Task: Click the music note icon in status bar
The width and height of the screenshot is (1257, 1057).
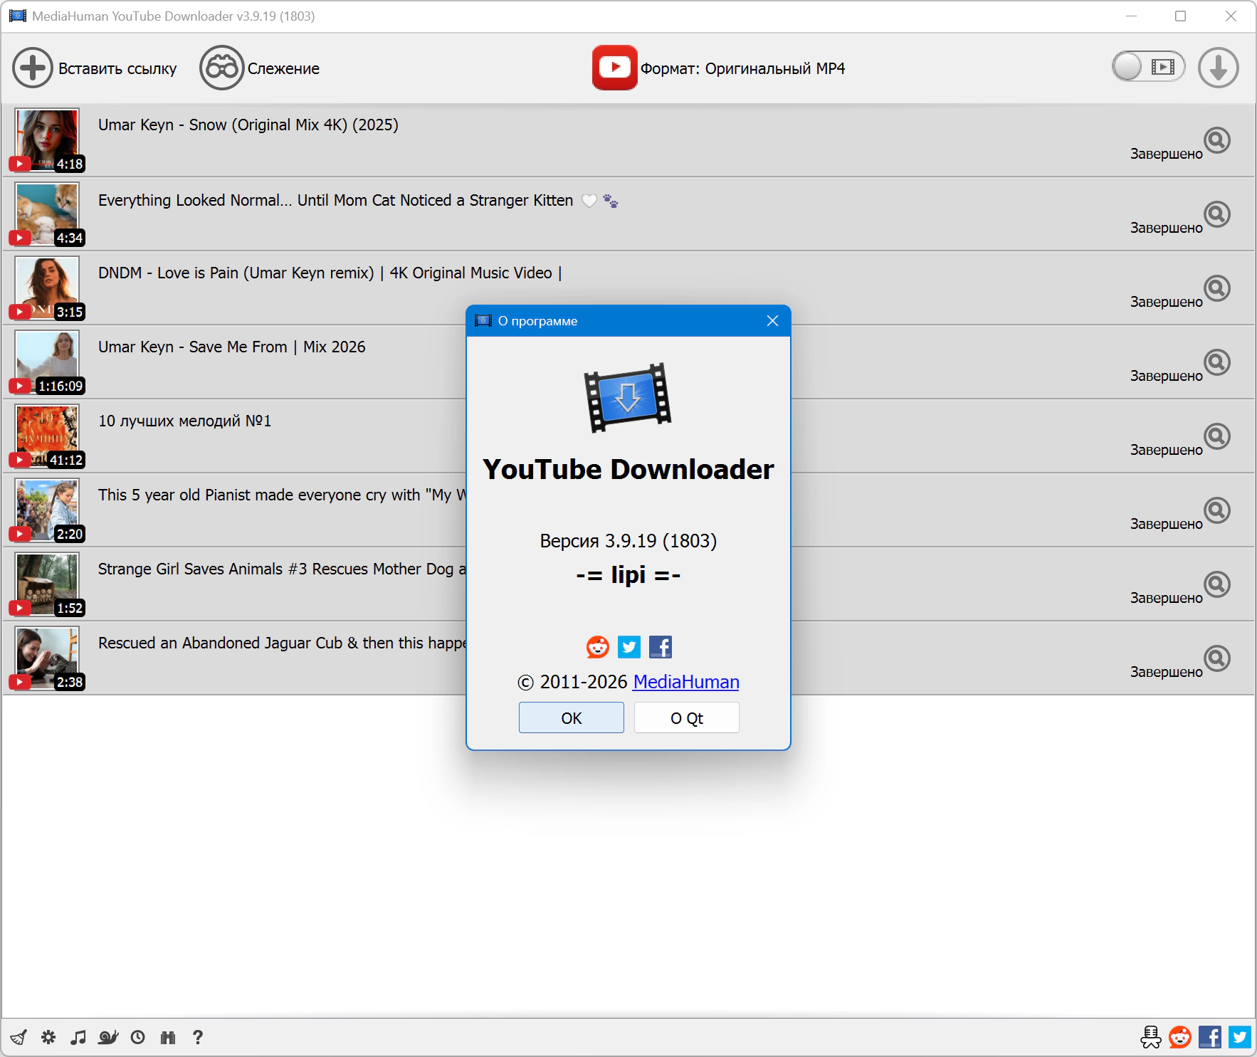Action: click(x=78, y=1037)
